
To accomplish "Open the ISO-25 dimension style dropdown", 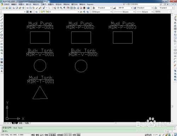I will (x=131, y=8).
